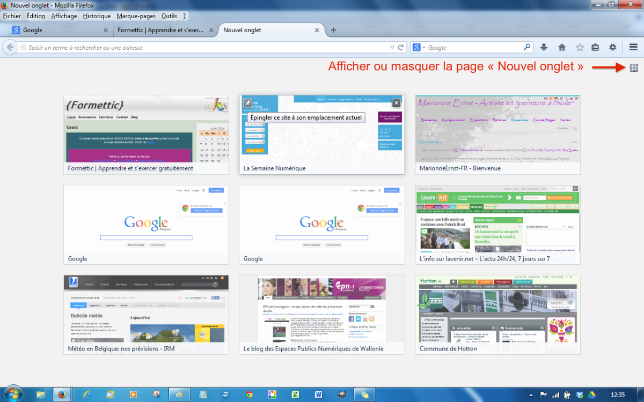Open the ? help menu
644x402 pixels.
click(x=185, y=16)
